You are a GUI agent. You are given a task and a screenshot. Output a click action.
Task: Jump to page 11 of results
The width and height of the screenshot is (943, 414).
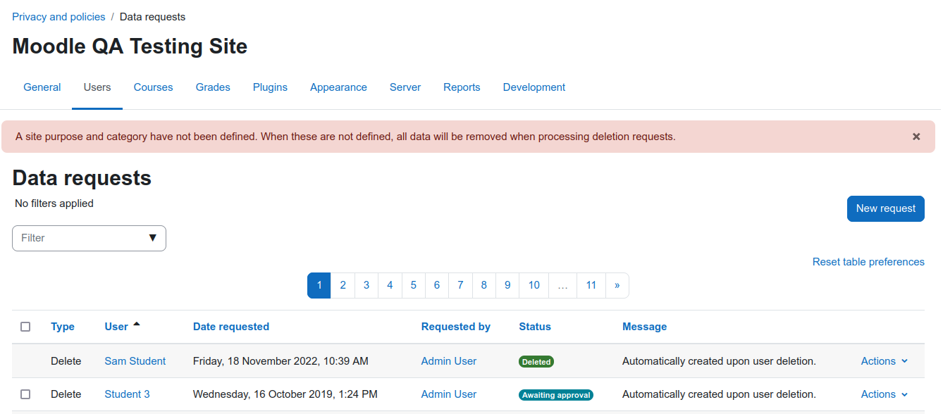pos(591,285)
